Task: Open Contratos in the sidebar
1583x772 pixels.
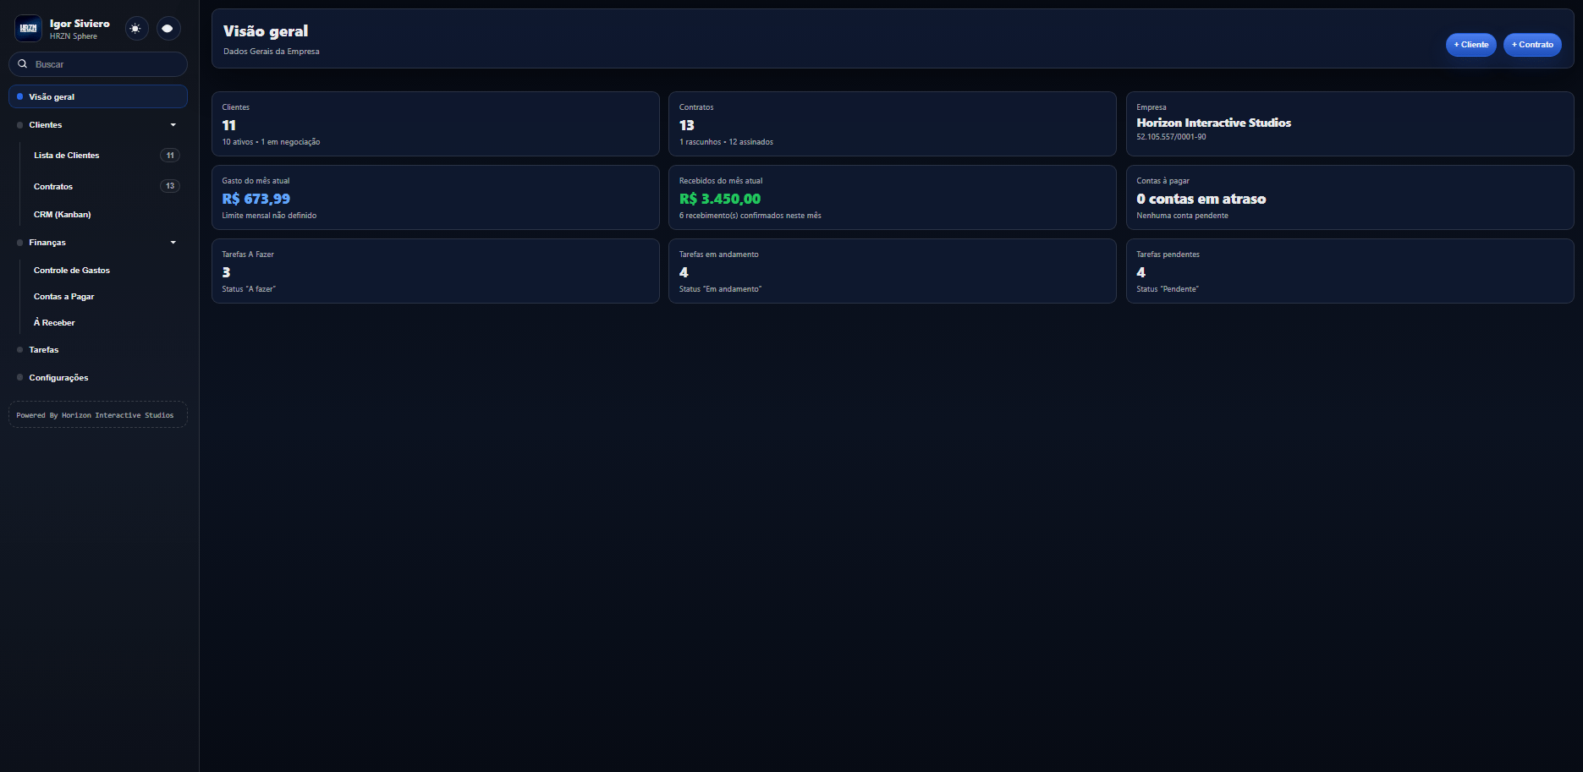Action: [x=53, y=186]
